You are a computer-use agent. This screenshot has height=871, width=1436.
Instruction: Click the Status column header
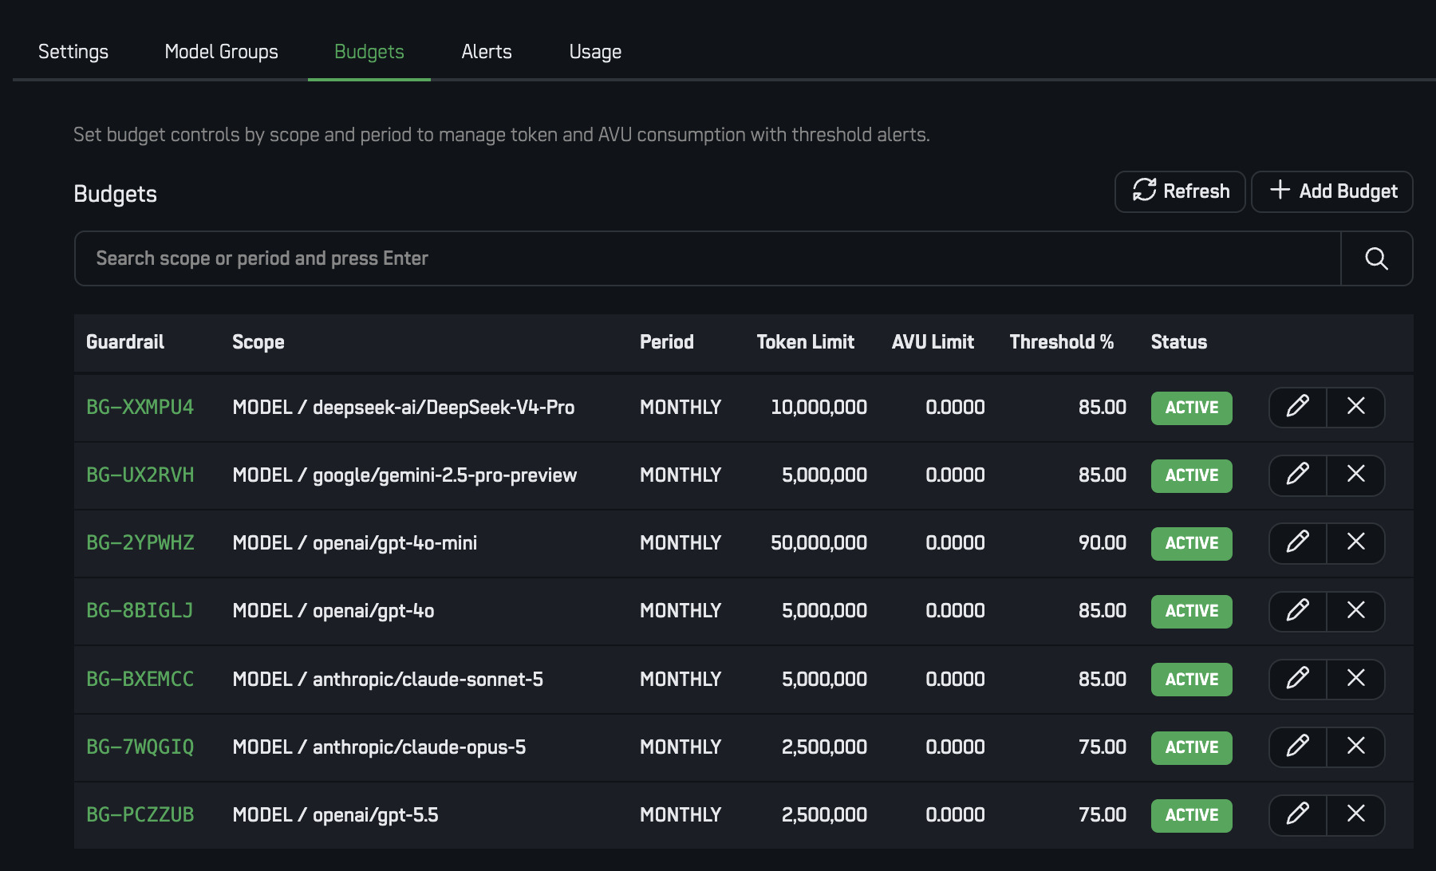point(1179,342)
